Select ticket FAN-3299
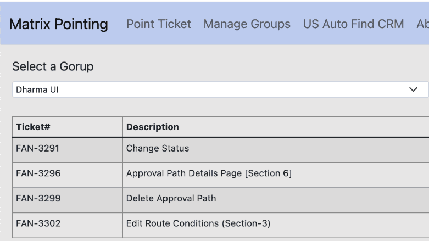The image size is (429, 241). [37, 200]
